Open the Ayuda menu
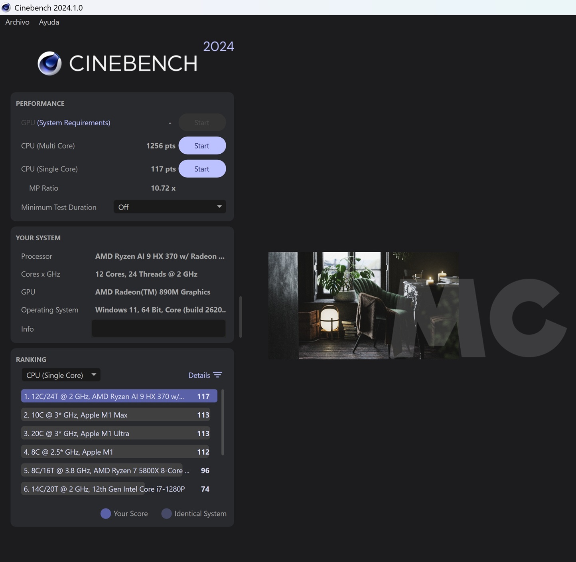The height and width of the screenshot is (562, 576). (49, 22)
